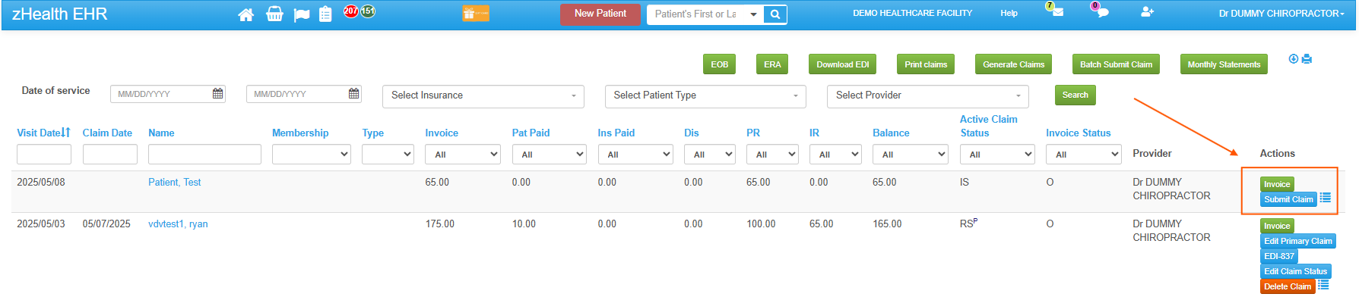Open the start date calendar picker

(218, 94)
